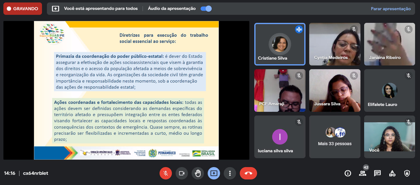Open host controls shield icon
The image size is (420, 185).
pos(407,173)
